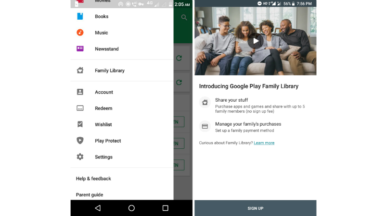Tap the Wishlist bookmark icon
This screenshot has height=216, width=385.
[x=80, y=124]
